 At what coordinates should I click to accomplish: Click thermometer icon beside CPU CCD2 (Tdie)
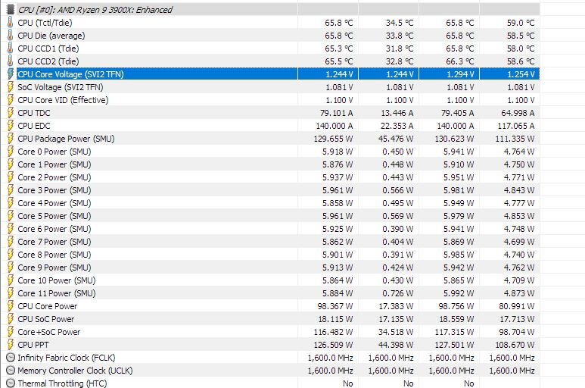point(10,61)
